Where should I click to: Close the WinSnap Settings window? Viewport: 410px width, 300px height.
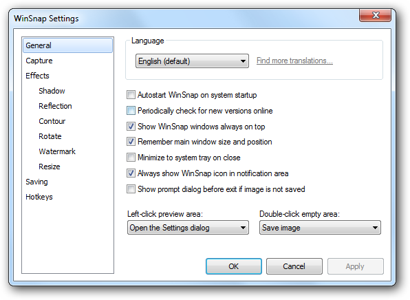click(x=375, y=15)
